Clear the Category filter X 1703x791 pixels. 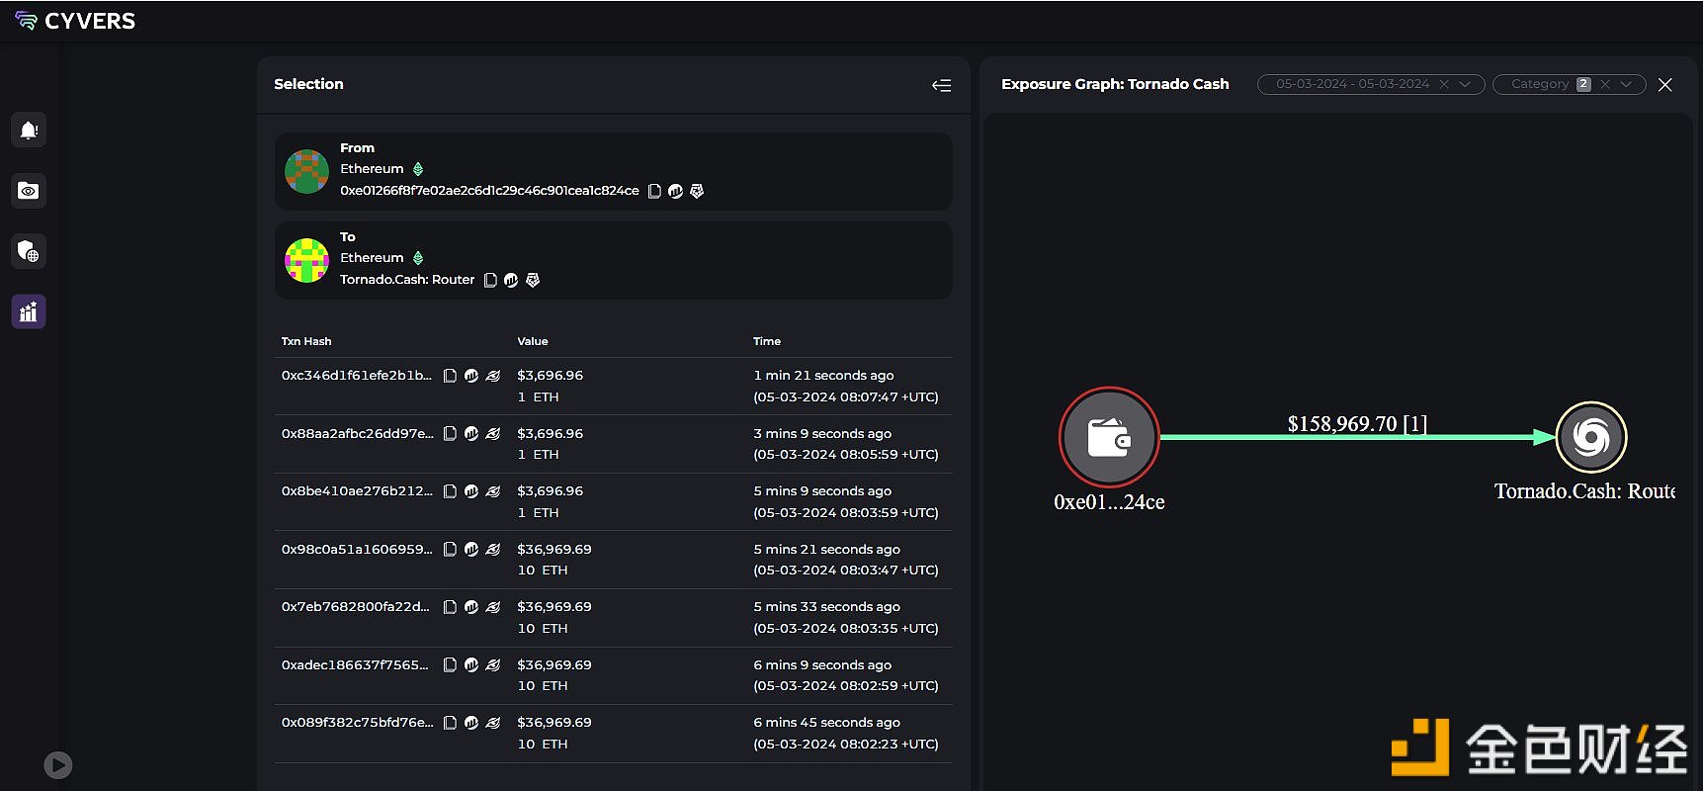click(1605, 84)
